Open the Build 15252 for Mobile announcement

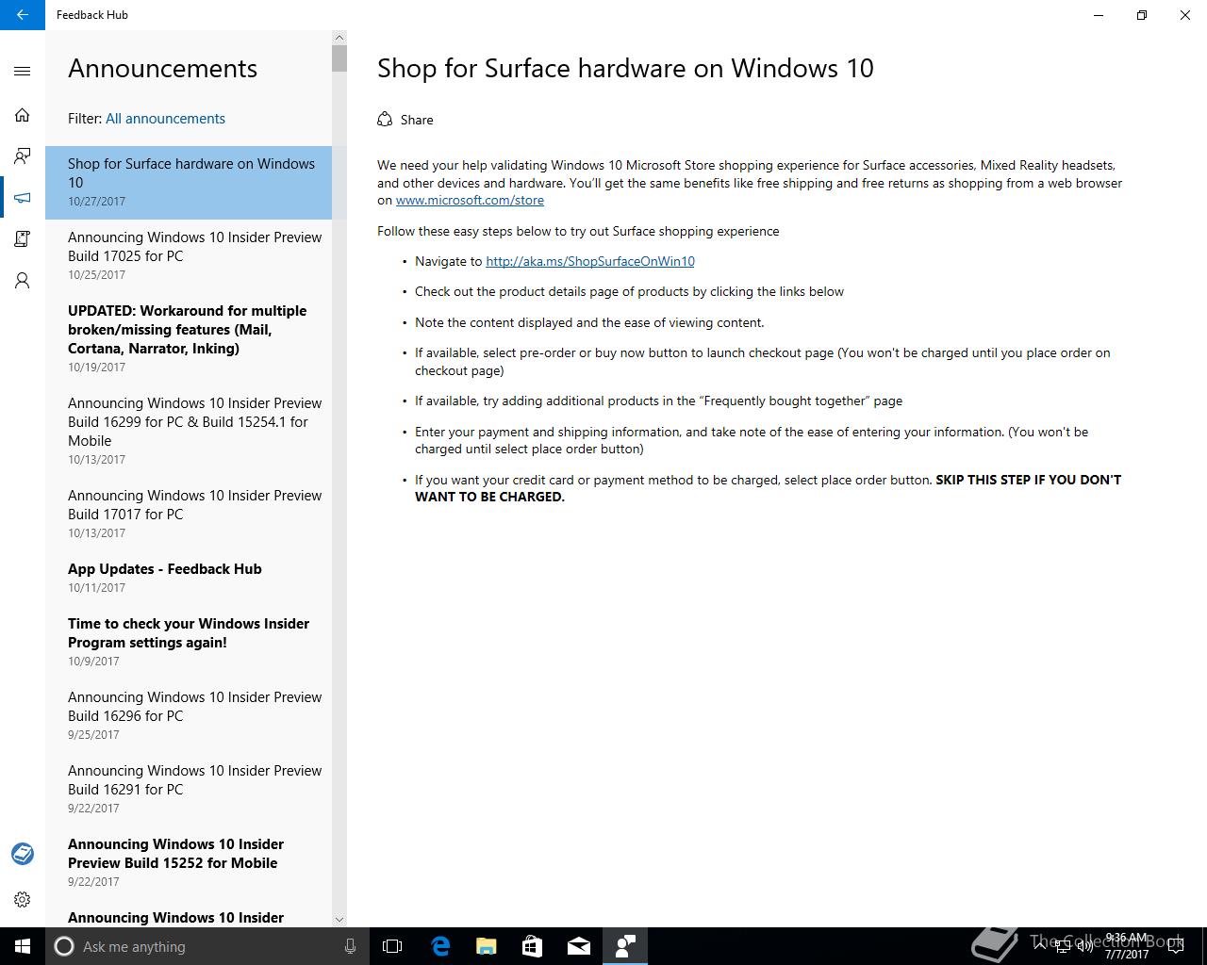tap(189, 863)
